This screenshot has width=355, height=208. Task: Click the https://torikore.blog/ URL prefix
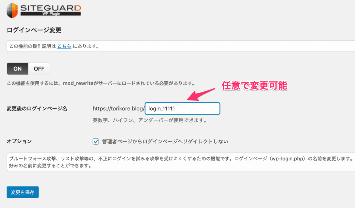coord(118,109)
